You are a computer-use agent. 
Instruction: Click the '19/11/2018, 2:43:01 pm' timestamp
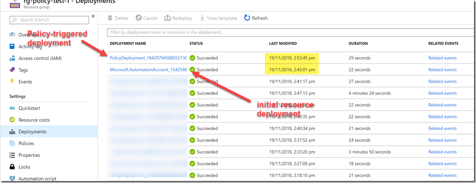click(x=292, y=70)
